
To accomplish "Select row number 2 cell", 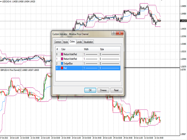I will (x=58, y=63).
